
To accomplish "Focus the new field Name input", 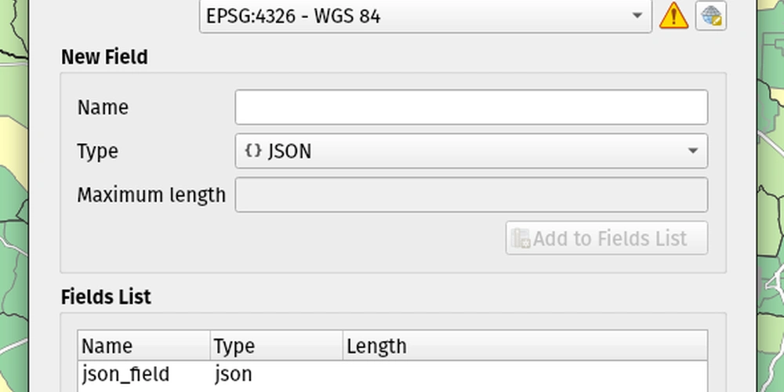I will click(x=471, y=107).
